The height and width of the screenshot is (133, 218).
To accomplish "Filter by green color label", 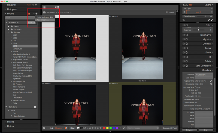I will (x=111, y=128).
